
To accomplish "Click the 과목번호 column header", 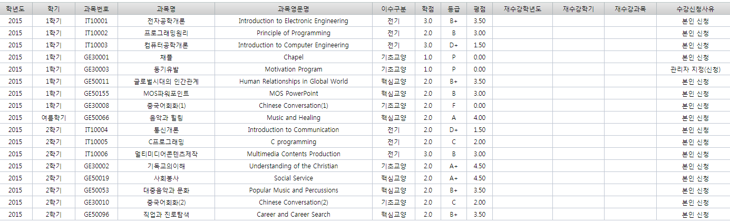I will tap(96, 9).
